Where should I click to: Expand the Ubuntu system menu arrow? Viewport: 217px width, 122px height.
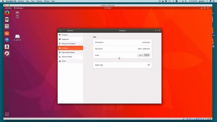(x=210, y=8)
